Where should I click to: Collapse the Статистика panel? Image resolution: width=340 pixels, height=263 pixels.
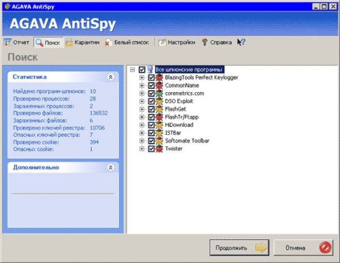coord(110,77)
